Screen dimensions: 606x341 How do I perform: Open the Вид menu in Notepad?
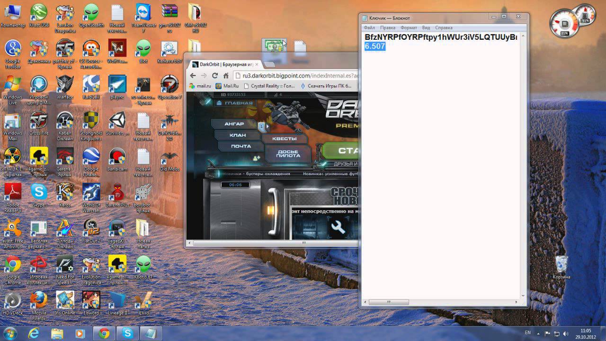[x=426, y=28]
